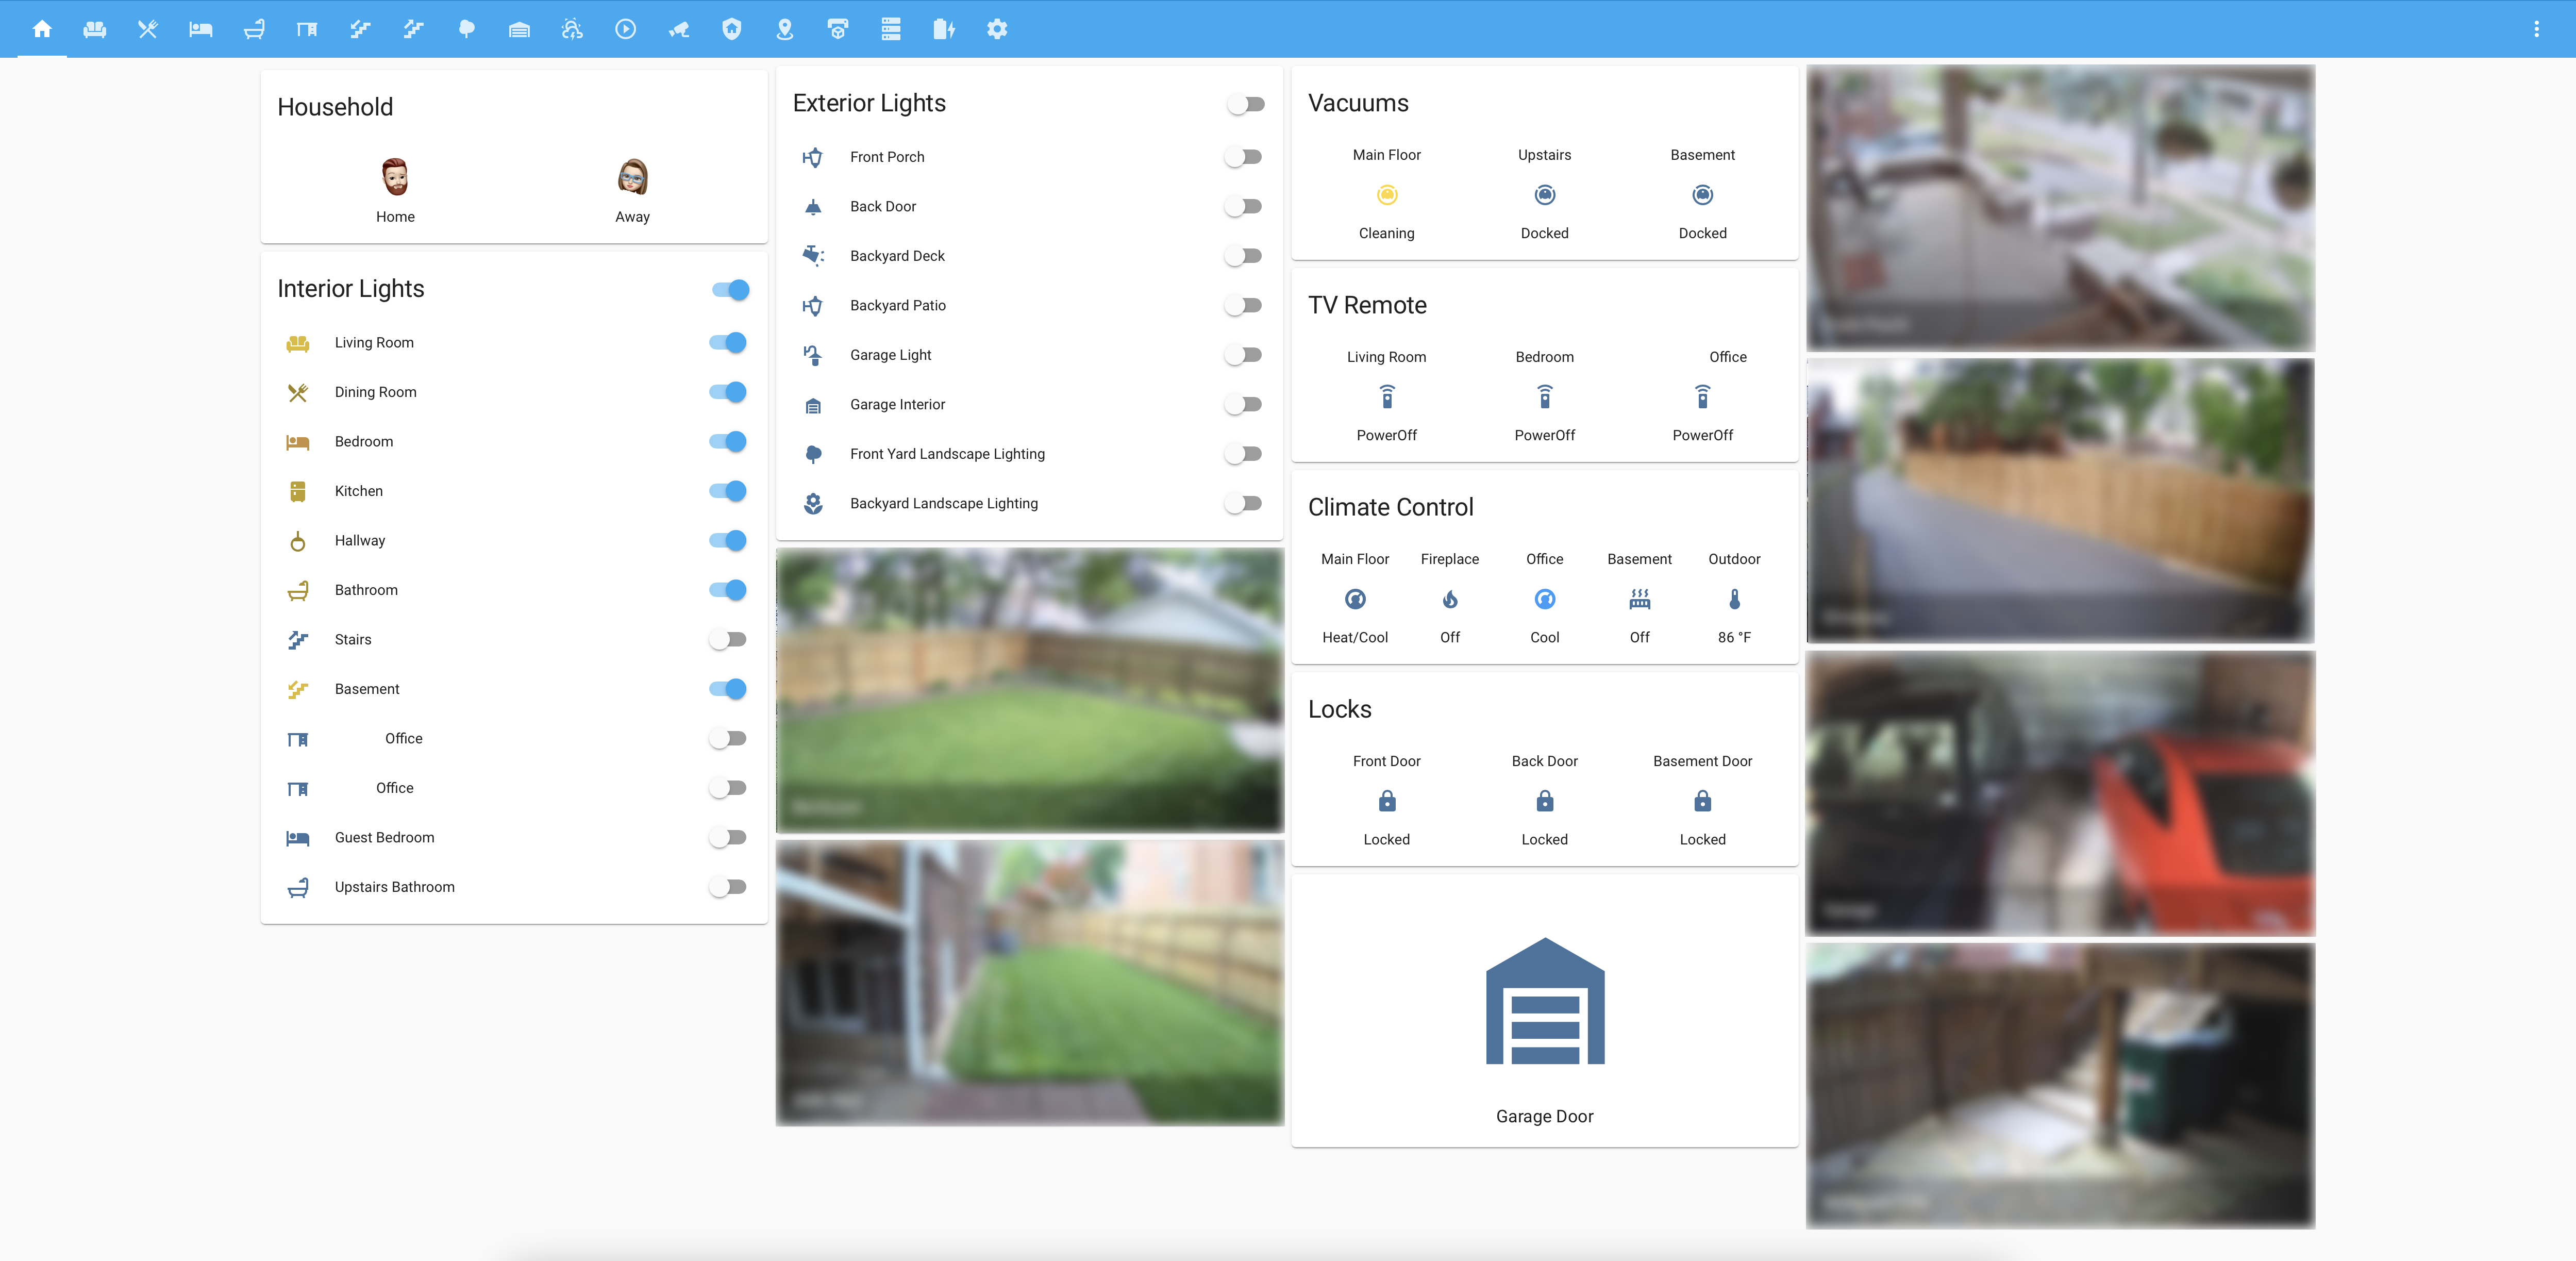The width and height of the screenshot is (2576, 1261).
Task: Open the three-dot overflow menu
Action: (2536, 29)
